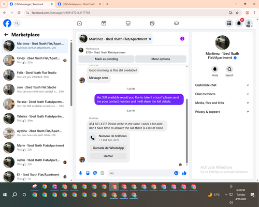Go back using Marketplace arrow
Viewport: 259px width, 207px height.
(6, 35)
